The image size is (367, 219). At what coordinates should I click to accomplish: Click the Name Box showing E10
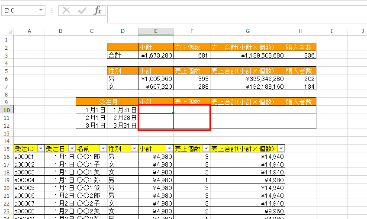(19, 10)
